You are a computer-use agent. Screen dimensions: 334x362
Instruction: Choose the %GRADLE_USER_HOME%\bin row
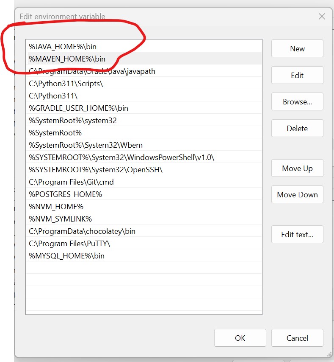(78, 108)
